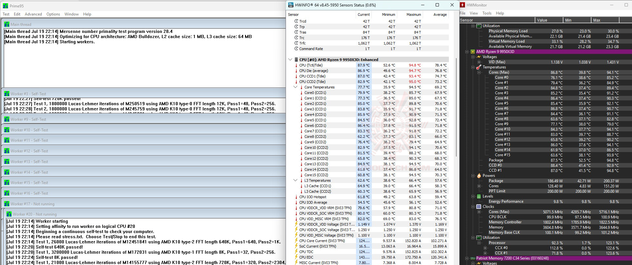Collapse the Temperatures node in HWMonitor
The height and width of the screenshot is (265, 632).
coord(473,67)
